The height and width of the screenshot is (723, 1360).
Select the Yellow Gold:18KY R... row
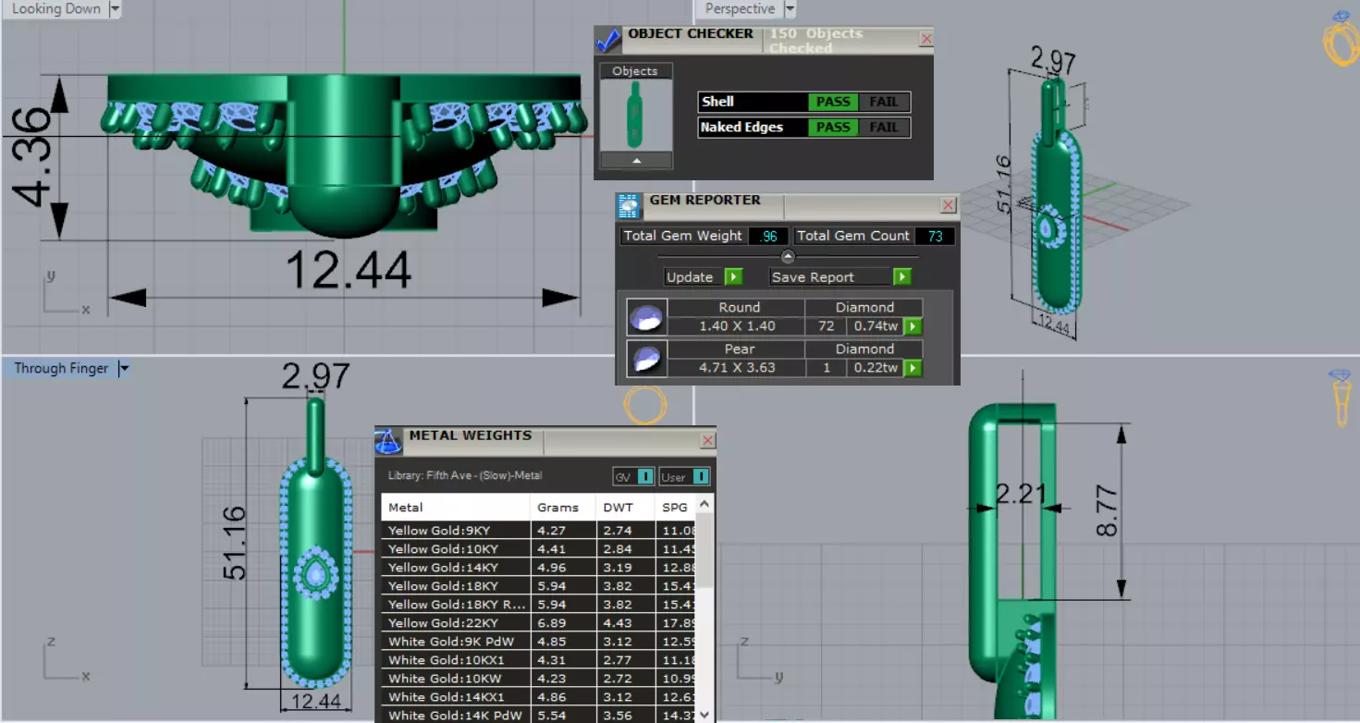pyautogui.click(x=539, y=605)
